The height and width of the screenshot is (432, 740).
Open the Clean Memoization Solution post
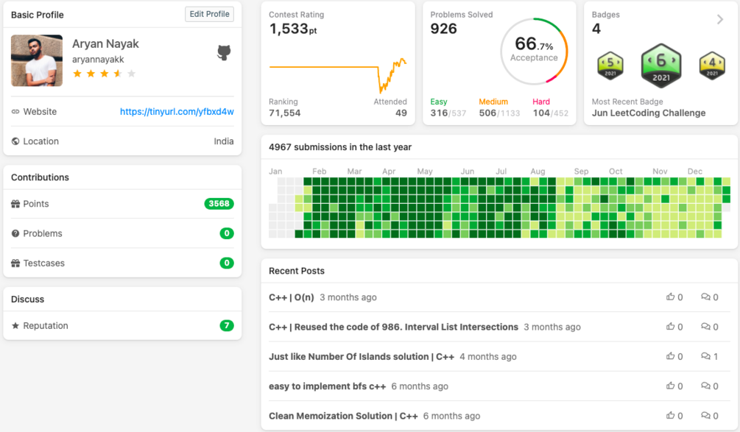(x=343, y=416)
